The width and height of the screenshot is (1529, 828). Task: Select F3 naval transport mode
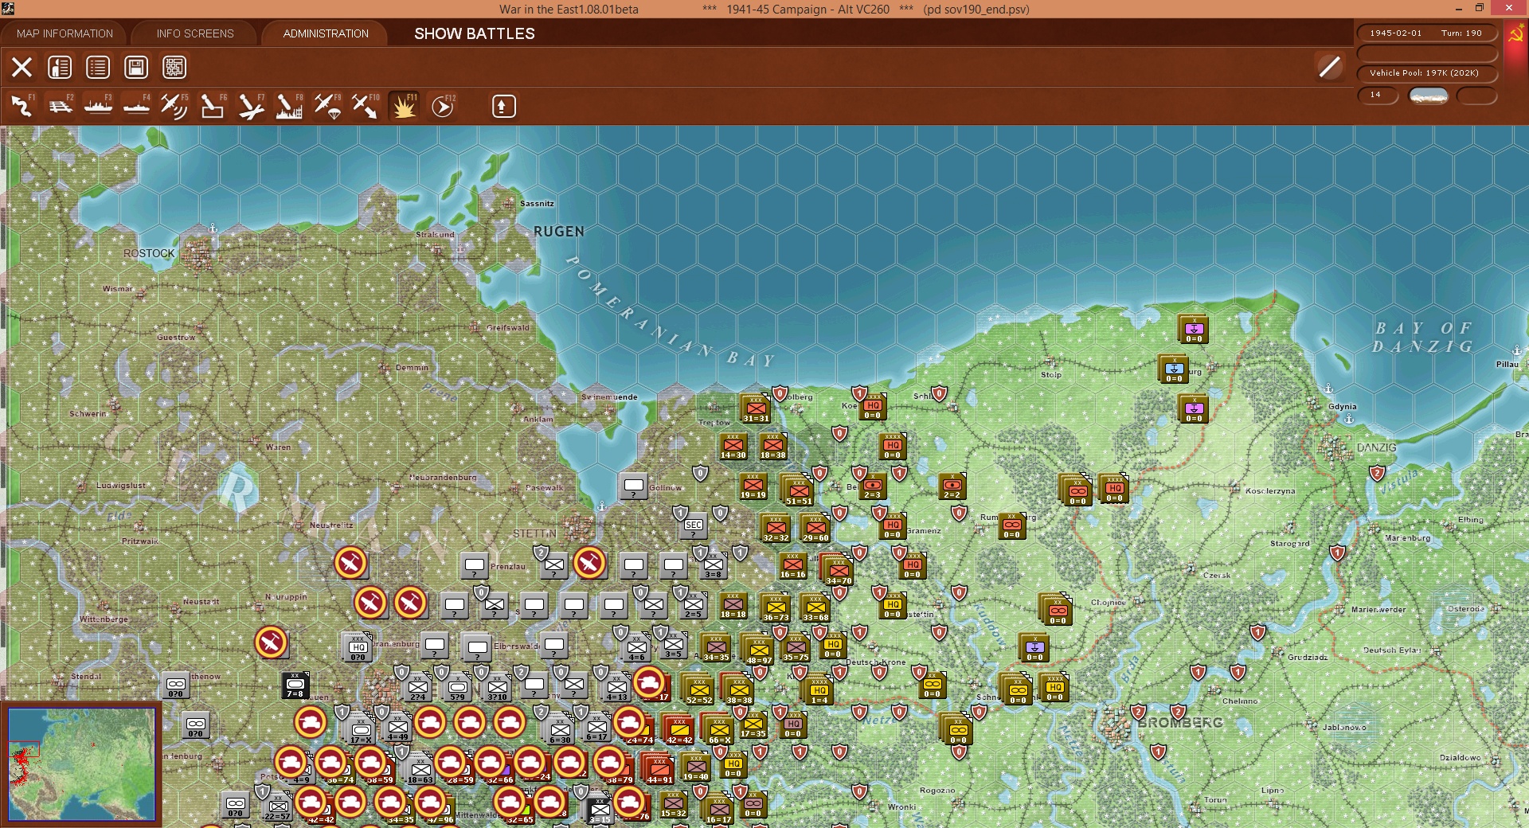coord(98,106)
